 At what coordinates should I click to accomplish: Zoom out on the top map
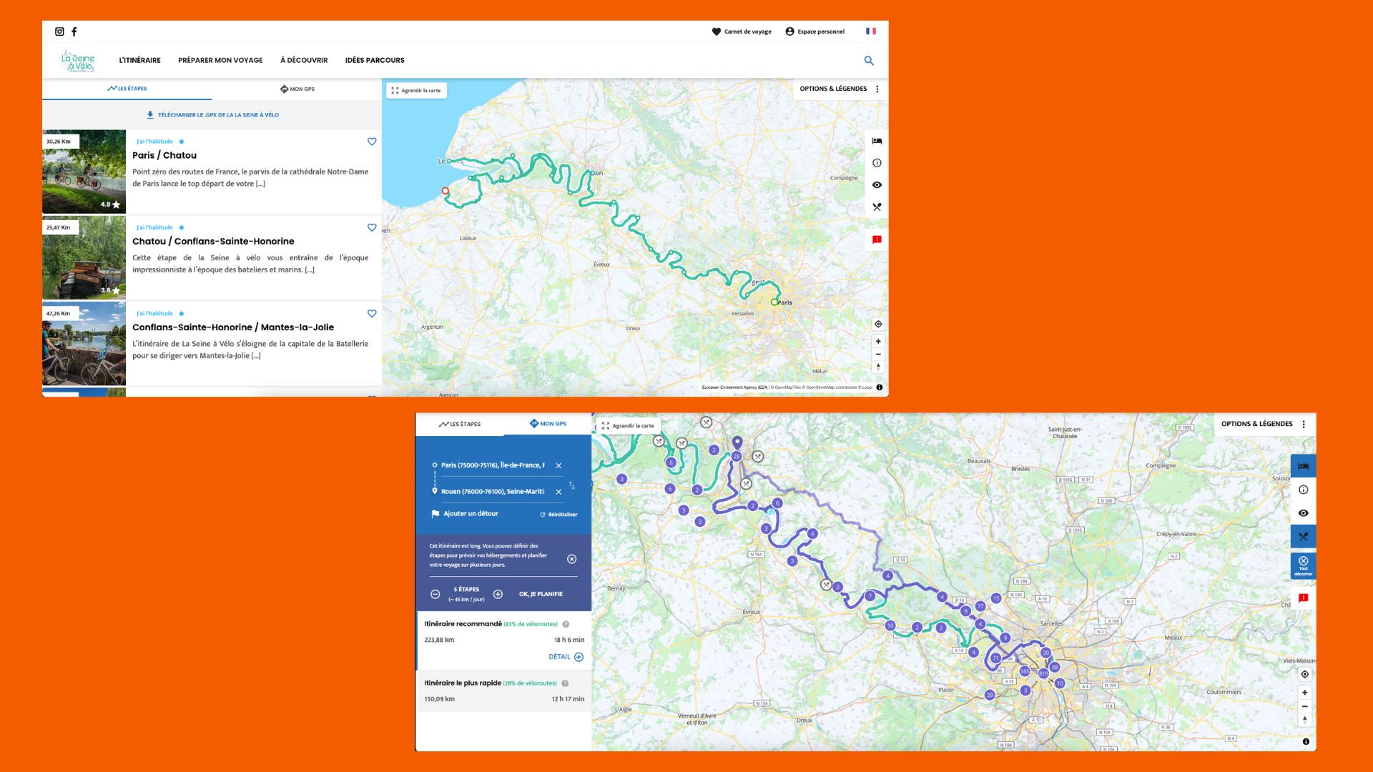[878, 355]
